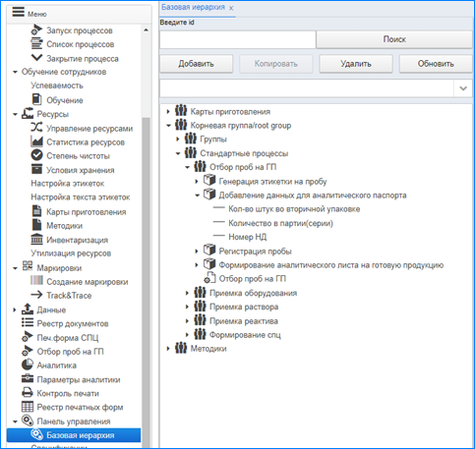This screenshot has height=449, width=475.
Task: Click the Добавить button
Action: [x=196, y=64]
